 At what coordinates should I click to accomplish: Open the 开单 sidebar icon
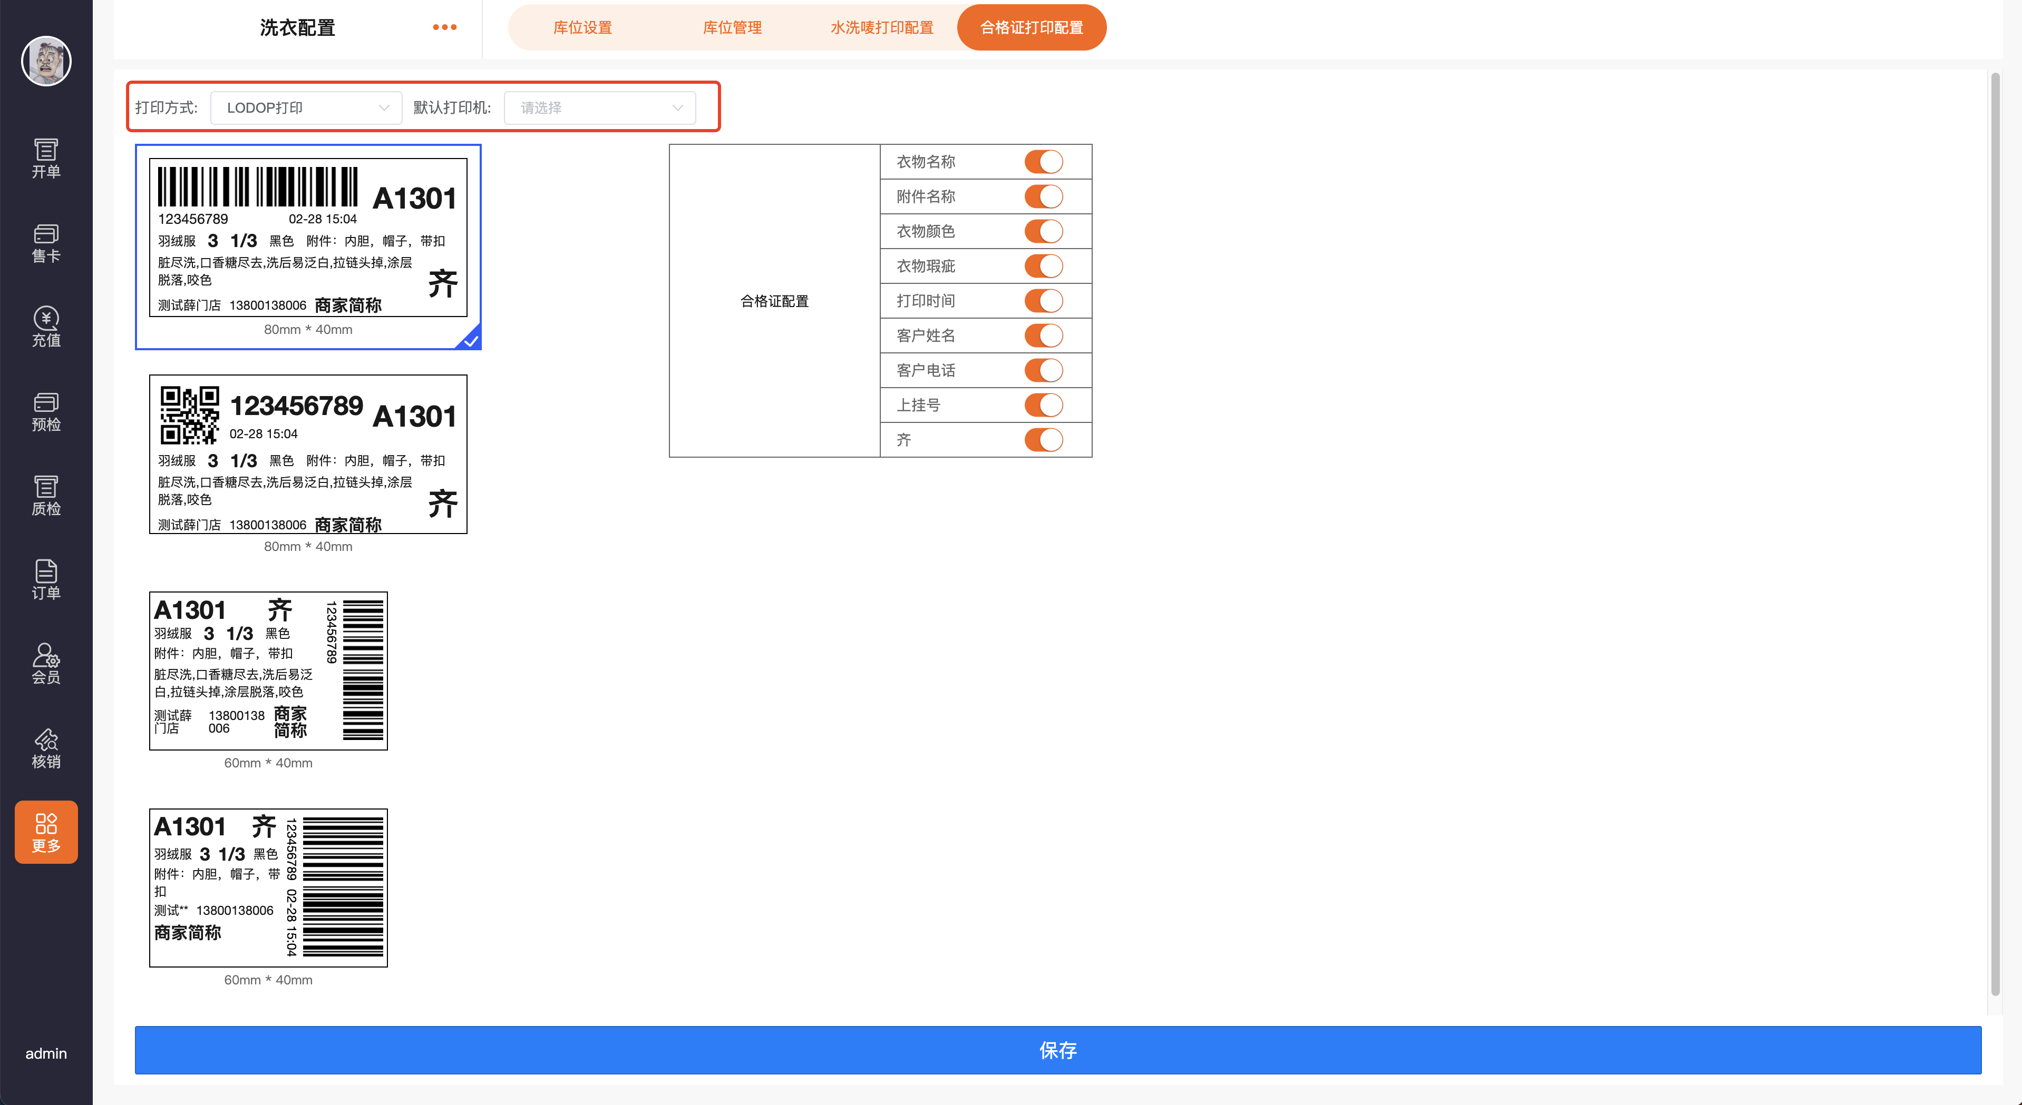coord(45,157)
